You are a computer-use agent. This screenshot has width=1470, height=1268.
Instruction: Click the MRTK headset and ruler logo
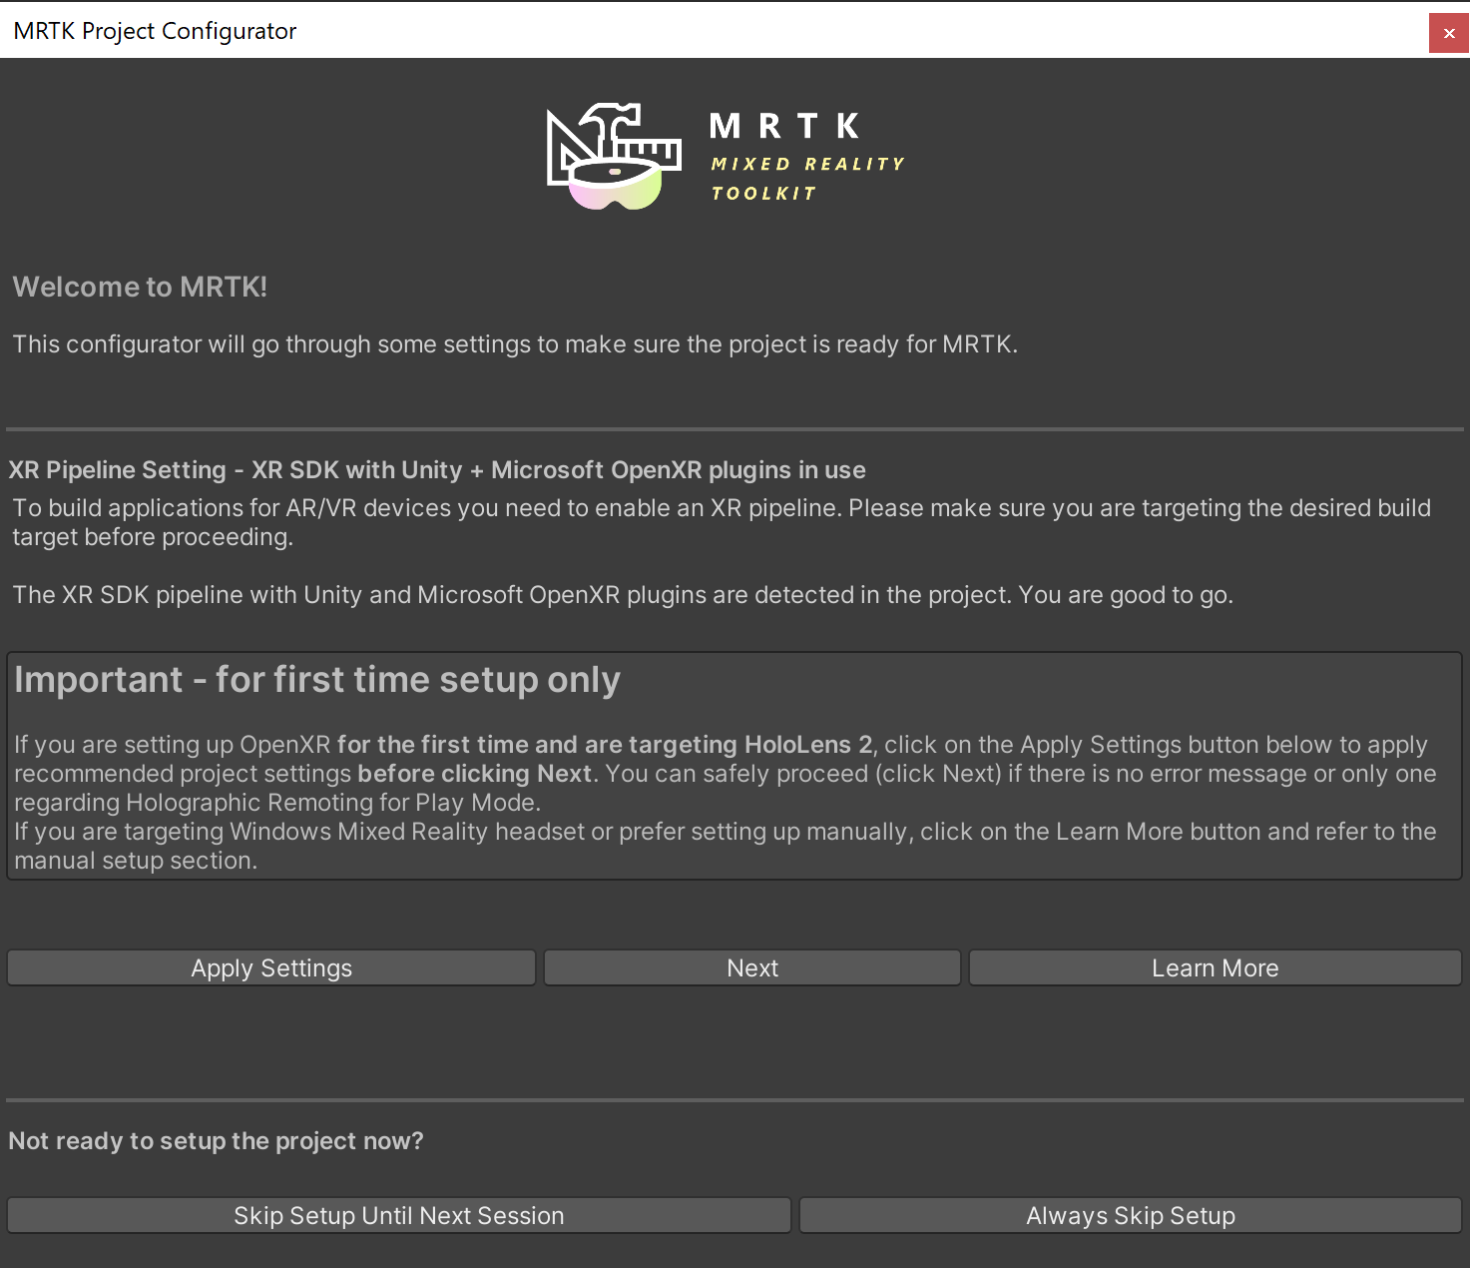tap(614, 156)
